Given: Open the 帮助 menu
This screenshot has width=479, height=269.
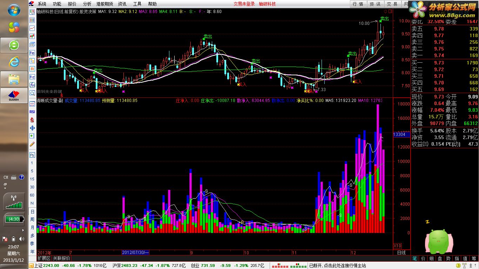Looking at the screenshot, I should pyautogui.click(x=152, y=4).
